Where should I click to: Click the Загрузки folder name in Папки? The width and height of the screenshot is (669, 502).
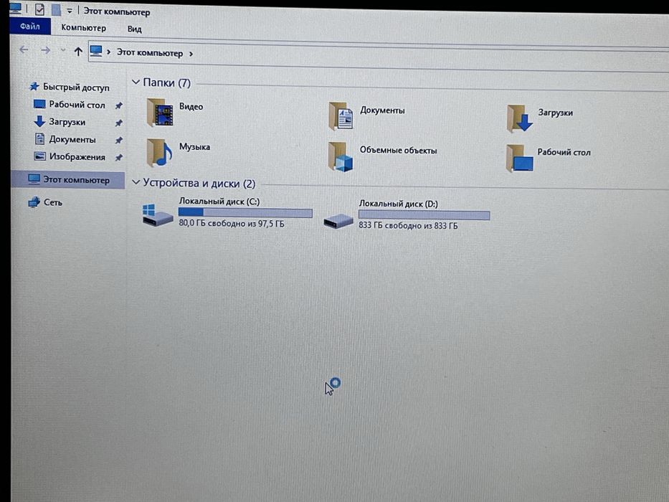click(555, 113)
